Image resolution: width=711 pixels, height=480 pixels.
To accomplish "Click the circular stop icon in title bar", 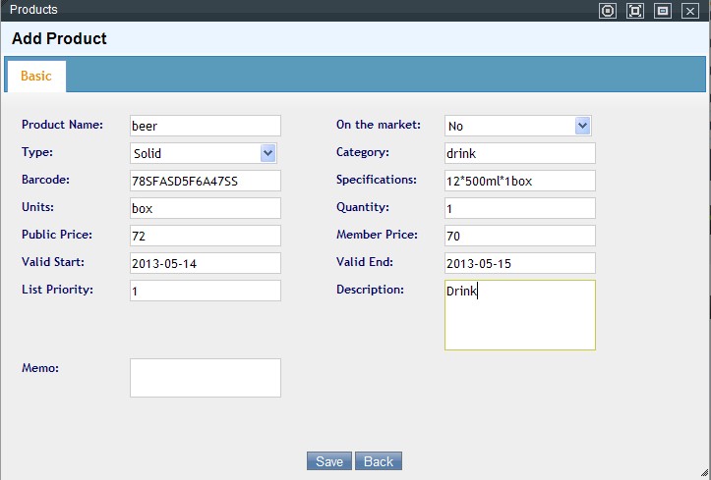I will coord(608,11).
